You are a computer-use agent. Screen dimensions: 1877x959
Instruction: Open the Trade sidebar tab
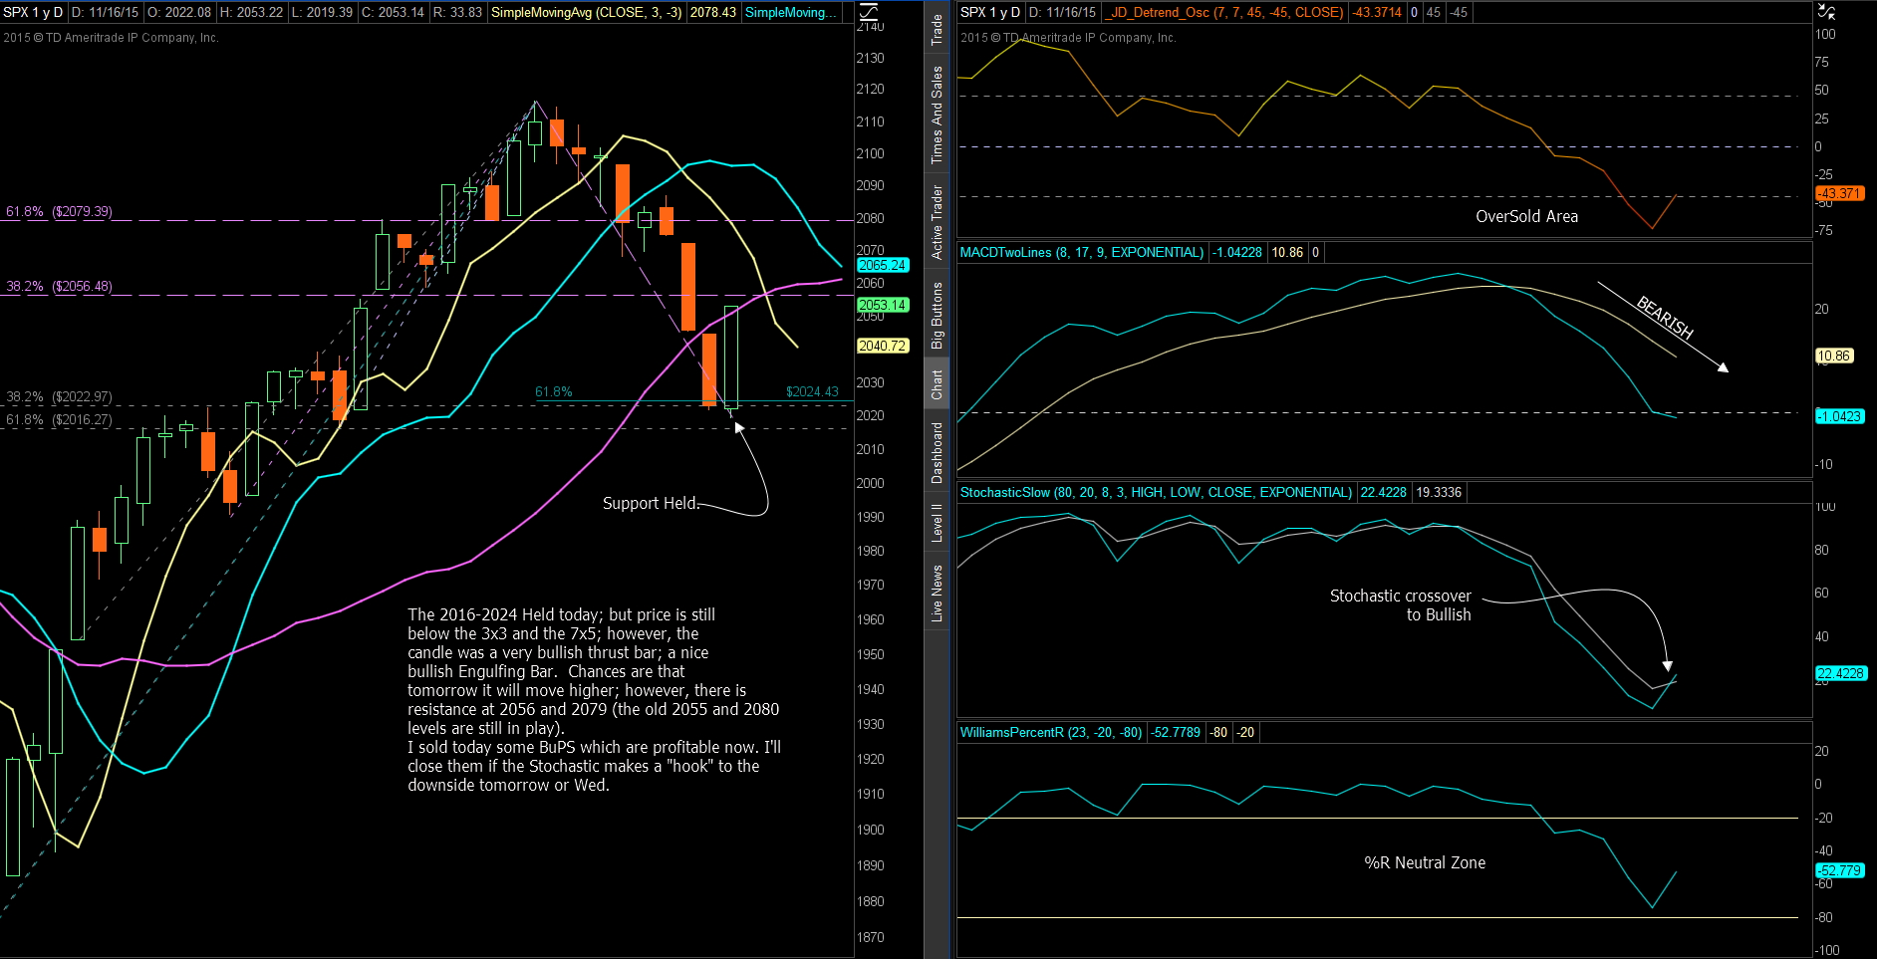coord(937,29)
